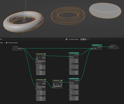
Task: Click the Geometry input socket on Join Geometry
Action: click(92, 49)
